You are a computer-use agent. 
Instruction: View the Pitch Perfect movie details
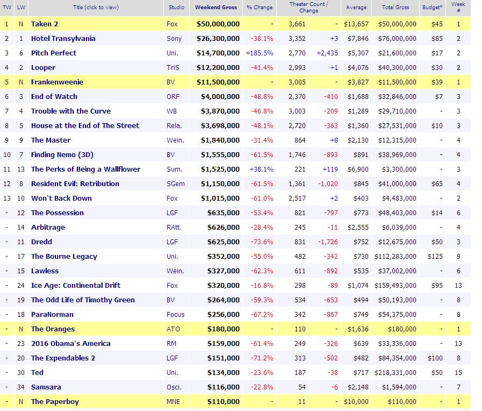[54, 53]
